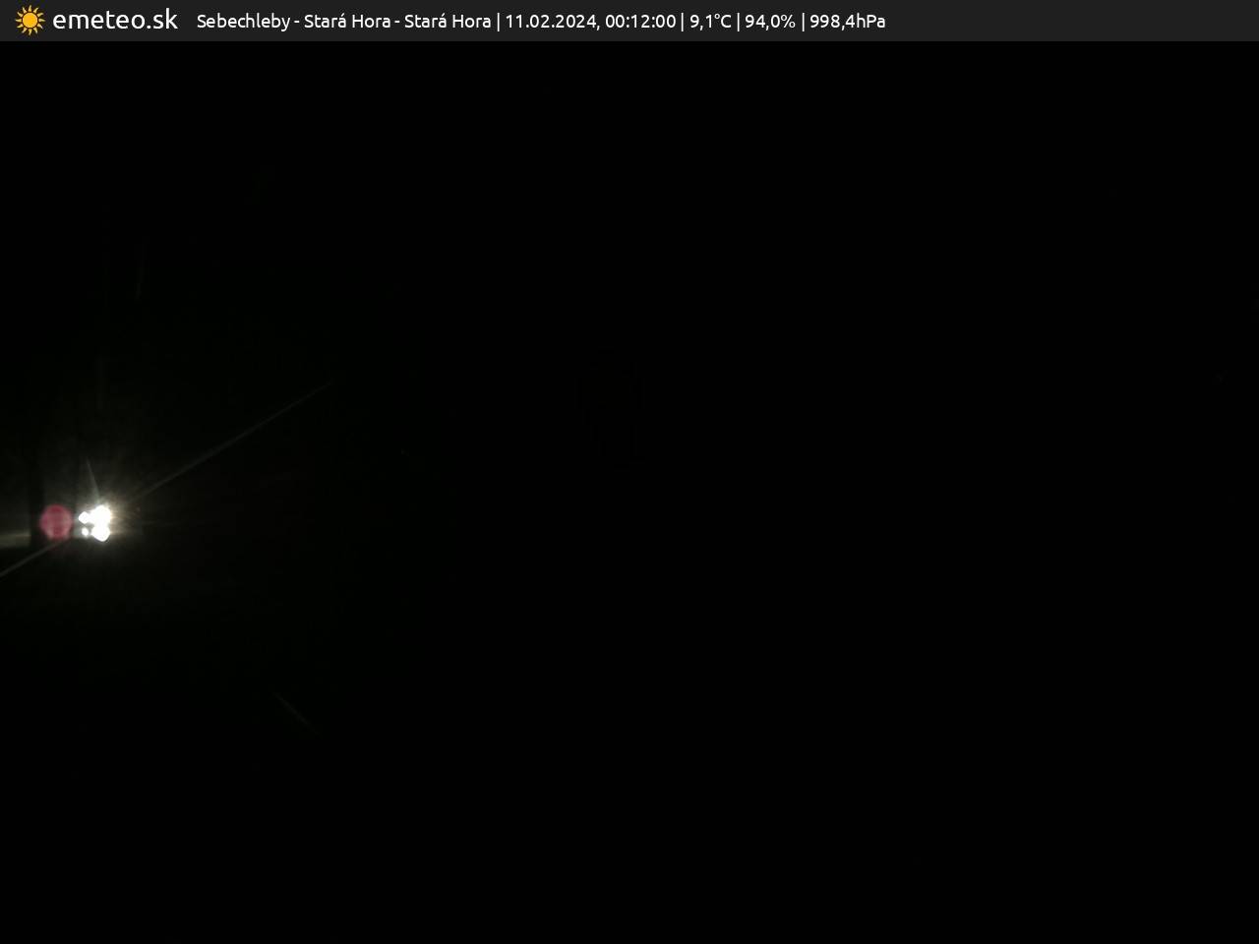
Task: Select the date 11.02.2024 in header
Action: pos(550,22)
